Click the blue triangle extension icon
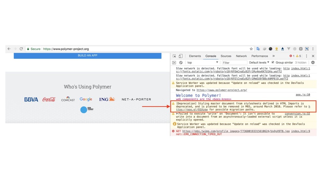This screenshot has width=322, height=181. [283, 49]
